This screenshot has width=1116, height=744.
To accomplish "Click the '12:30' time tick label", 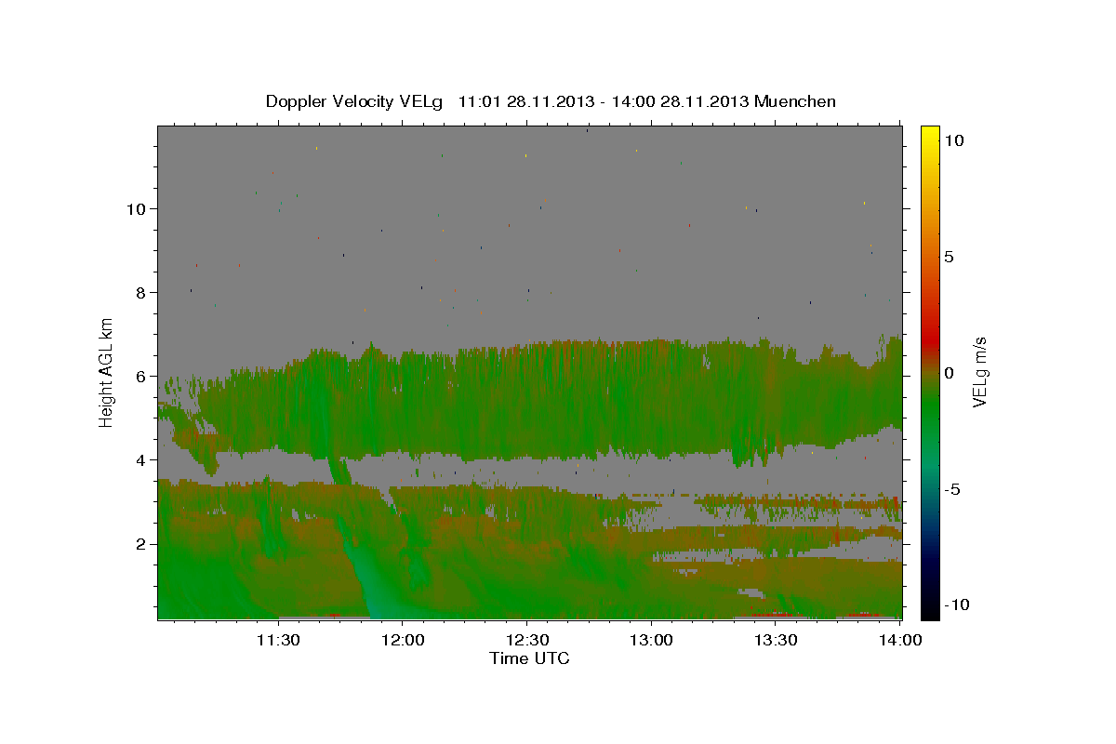I will [527, 641].
